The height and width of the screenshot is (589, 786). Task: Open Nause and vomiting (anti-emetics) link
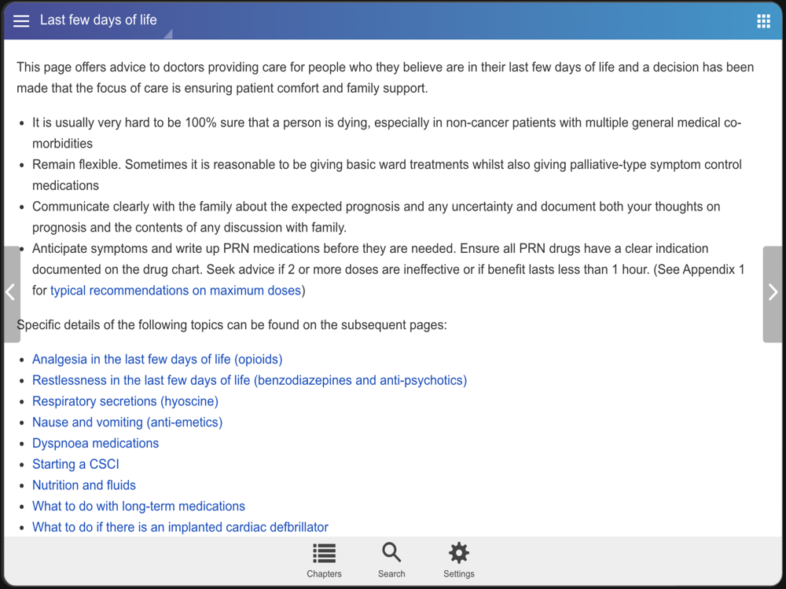(x=127, y=423)
